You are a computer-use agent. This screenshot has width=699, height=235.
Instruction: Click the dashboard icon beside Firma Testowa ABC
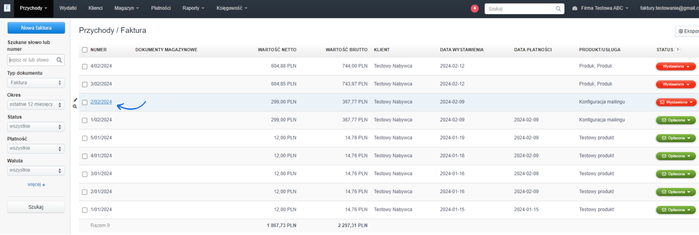pyautogui.click(x=574, y=8)
